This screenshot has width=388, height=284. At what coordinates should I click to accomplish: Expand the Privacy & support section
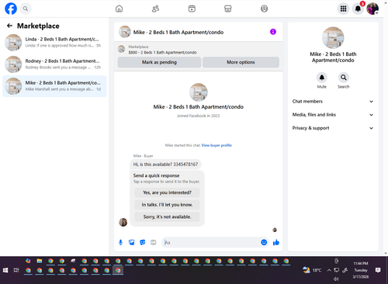333,128
